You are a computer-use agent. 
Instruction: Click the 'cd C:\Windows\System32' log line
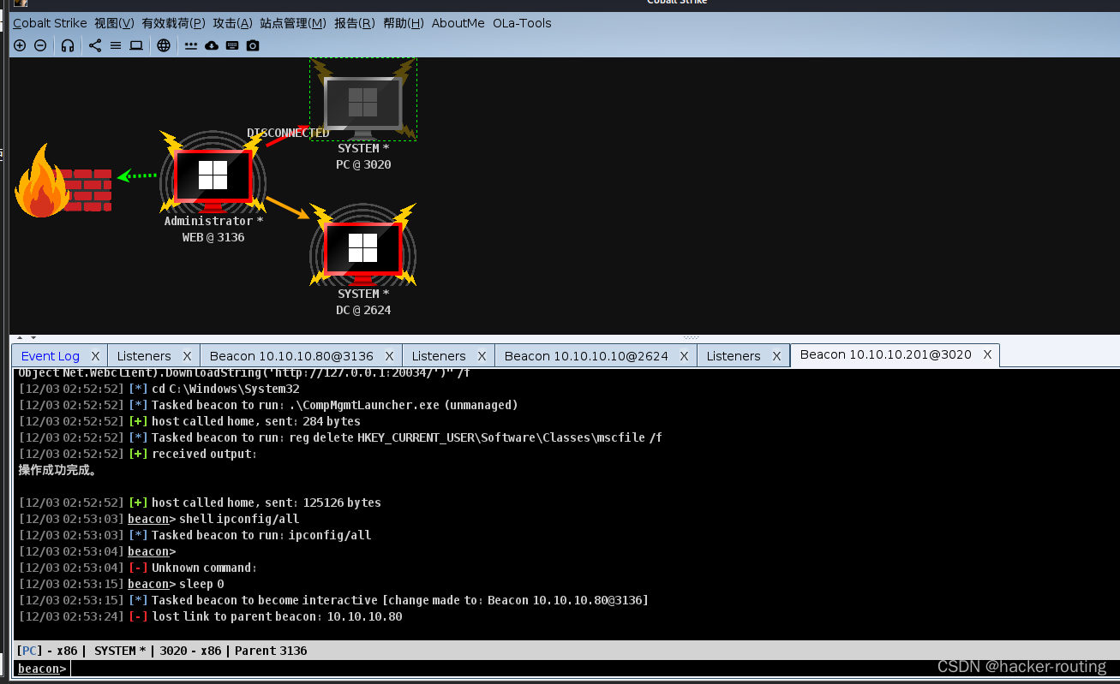(x=159, y=389)
